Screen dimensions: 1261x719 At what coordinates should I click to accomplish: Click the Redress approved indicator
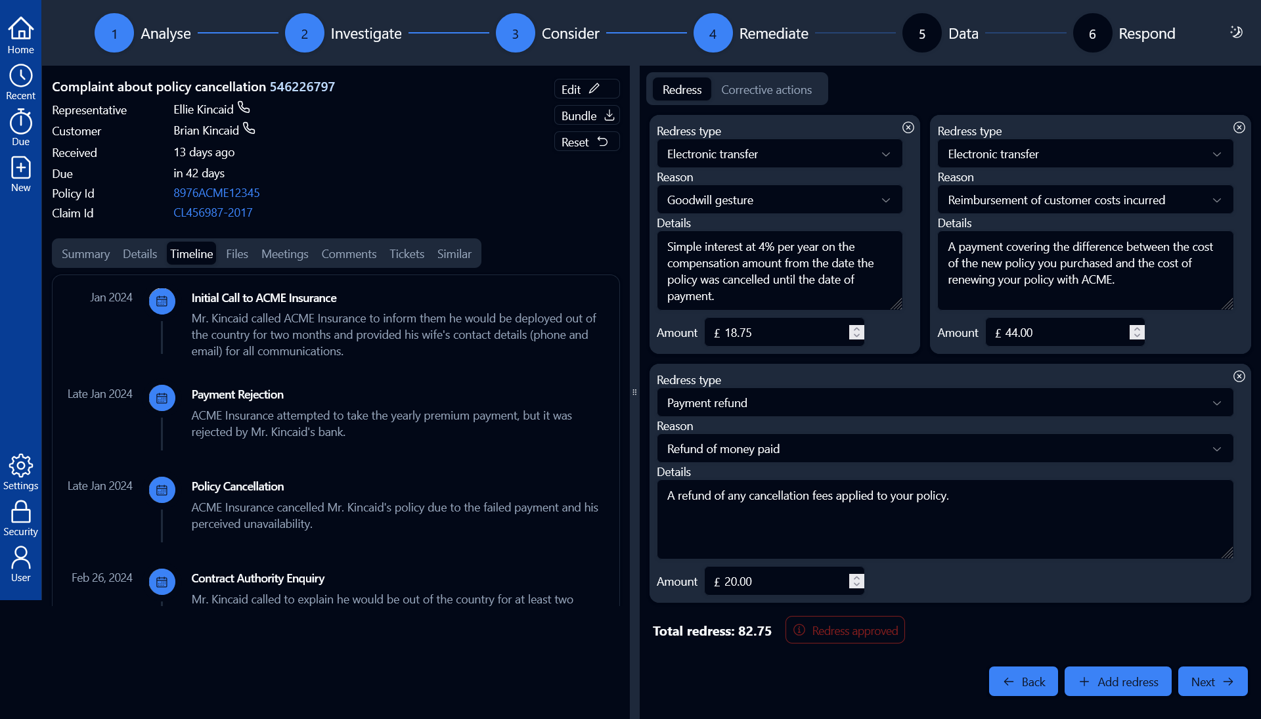pos(845,630)
